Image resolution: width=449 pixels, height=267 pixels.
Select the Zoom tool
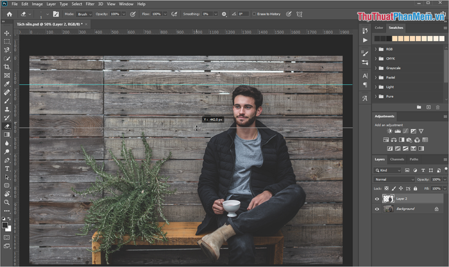point(7,202)
